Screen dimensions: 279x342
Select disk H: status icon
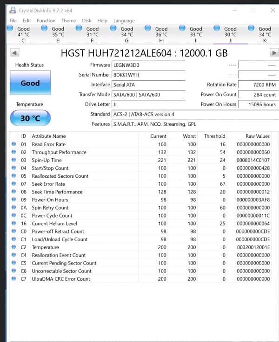point(148,28)
